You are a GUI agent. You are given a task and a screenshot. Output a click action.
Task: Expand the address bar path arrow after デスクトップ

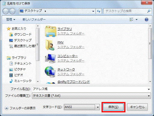(x=45, y=11)
